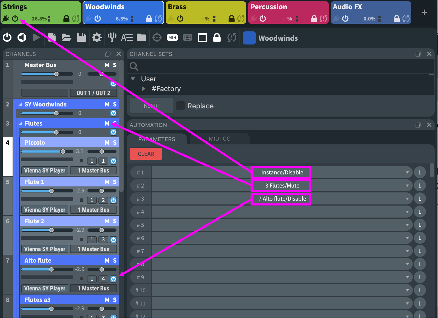Click the crosshair target icon
The image size is (438, 318).
coord(157,38)
